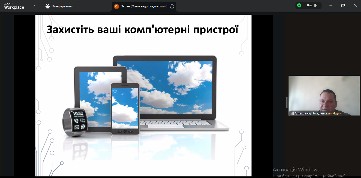This screenshot has height=178, width=361.
Task: Click the green shield encryption icon
Action: [x=299, y=5]
